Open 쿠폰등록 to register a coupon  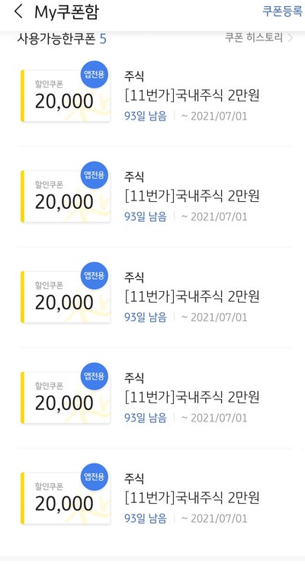[x=282, y=11]
